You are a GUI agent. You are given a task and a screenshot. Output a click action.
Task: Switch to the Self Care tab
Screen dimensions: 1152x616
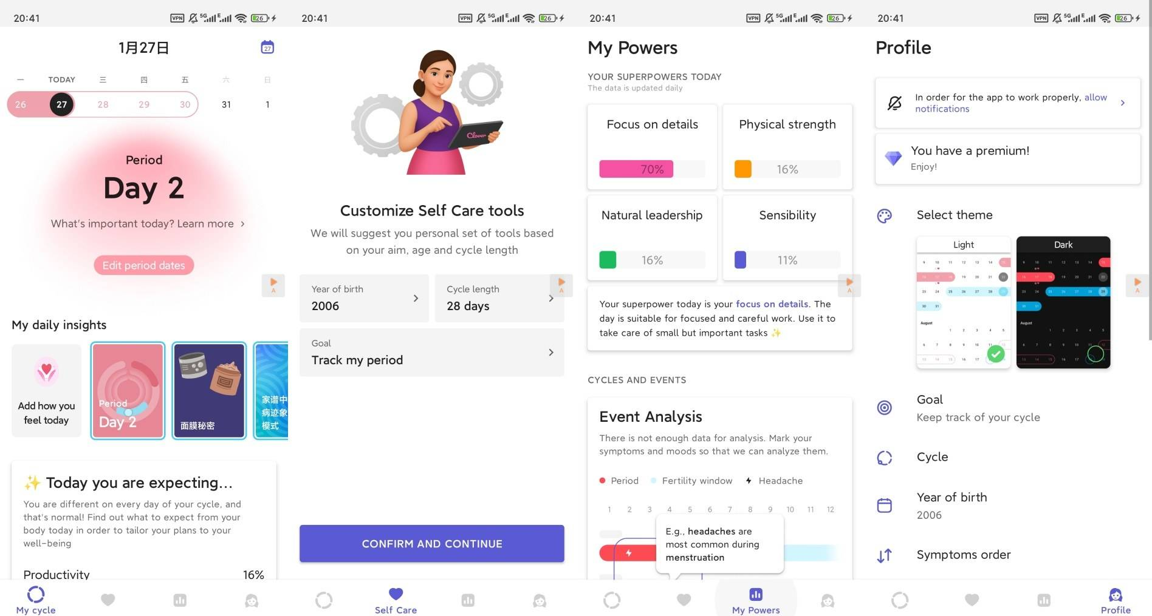(396, 600)
